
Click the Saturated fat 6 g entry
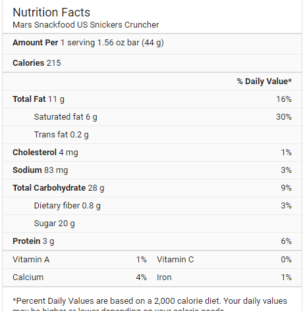pyautogui.click(x=65, y=117)
